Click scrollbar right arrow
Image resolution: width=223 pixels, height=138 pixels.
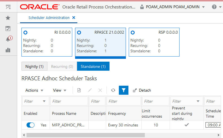[x=218, y=135]
